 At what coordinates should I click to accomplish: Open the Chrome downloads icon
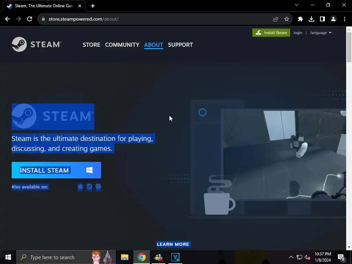(x=311, y=19)
